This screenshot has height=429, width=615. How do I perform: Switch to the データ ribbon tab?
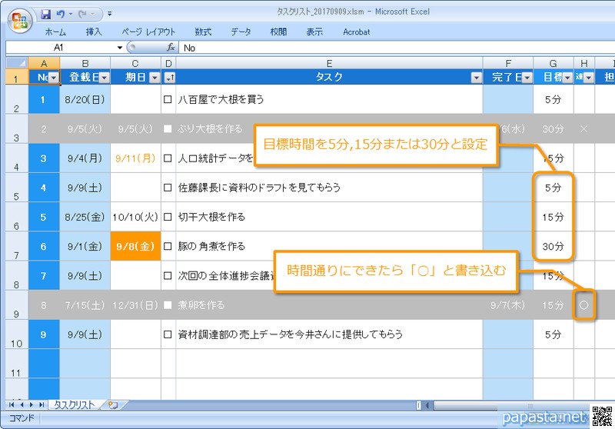[x=241, y=32]
